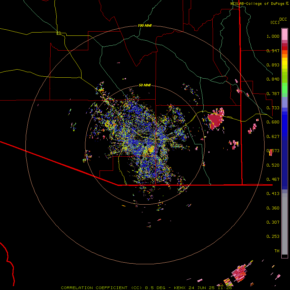
Task: Click the 0.947 scale value
Action: coord(273,51)
